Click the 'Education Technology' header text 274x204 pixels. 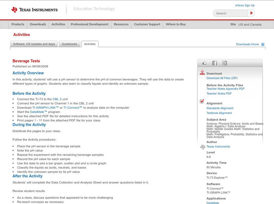coord(94,9)
